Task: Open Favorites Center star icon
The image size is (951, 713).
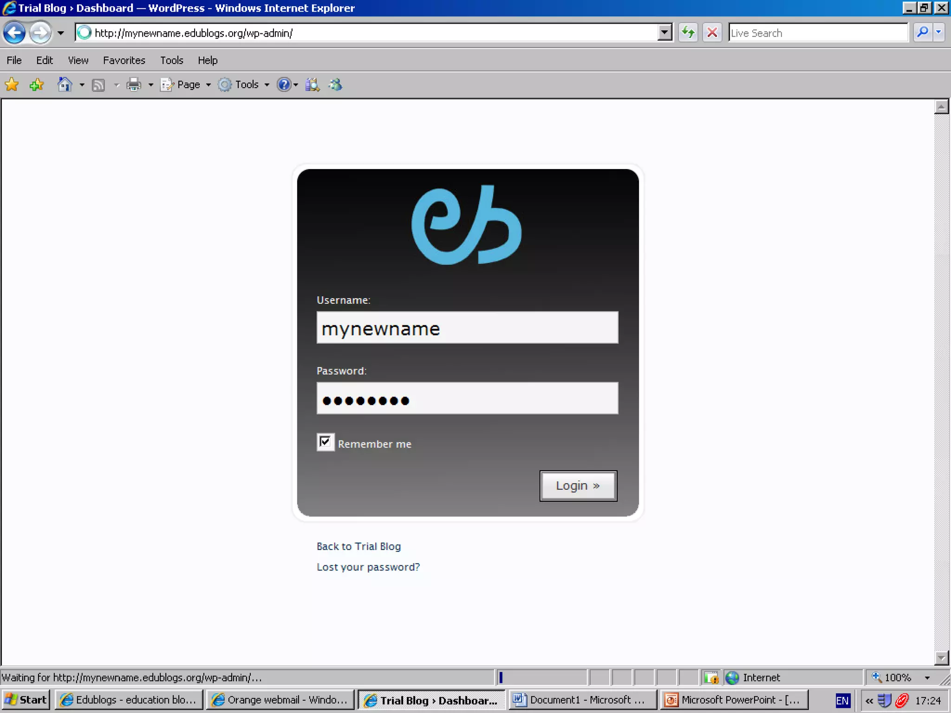Action: tap(12, 84)
